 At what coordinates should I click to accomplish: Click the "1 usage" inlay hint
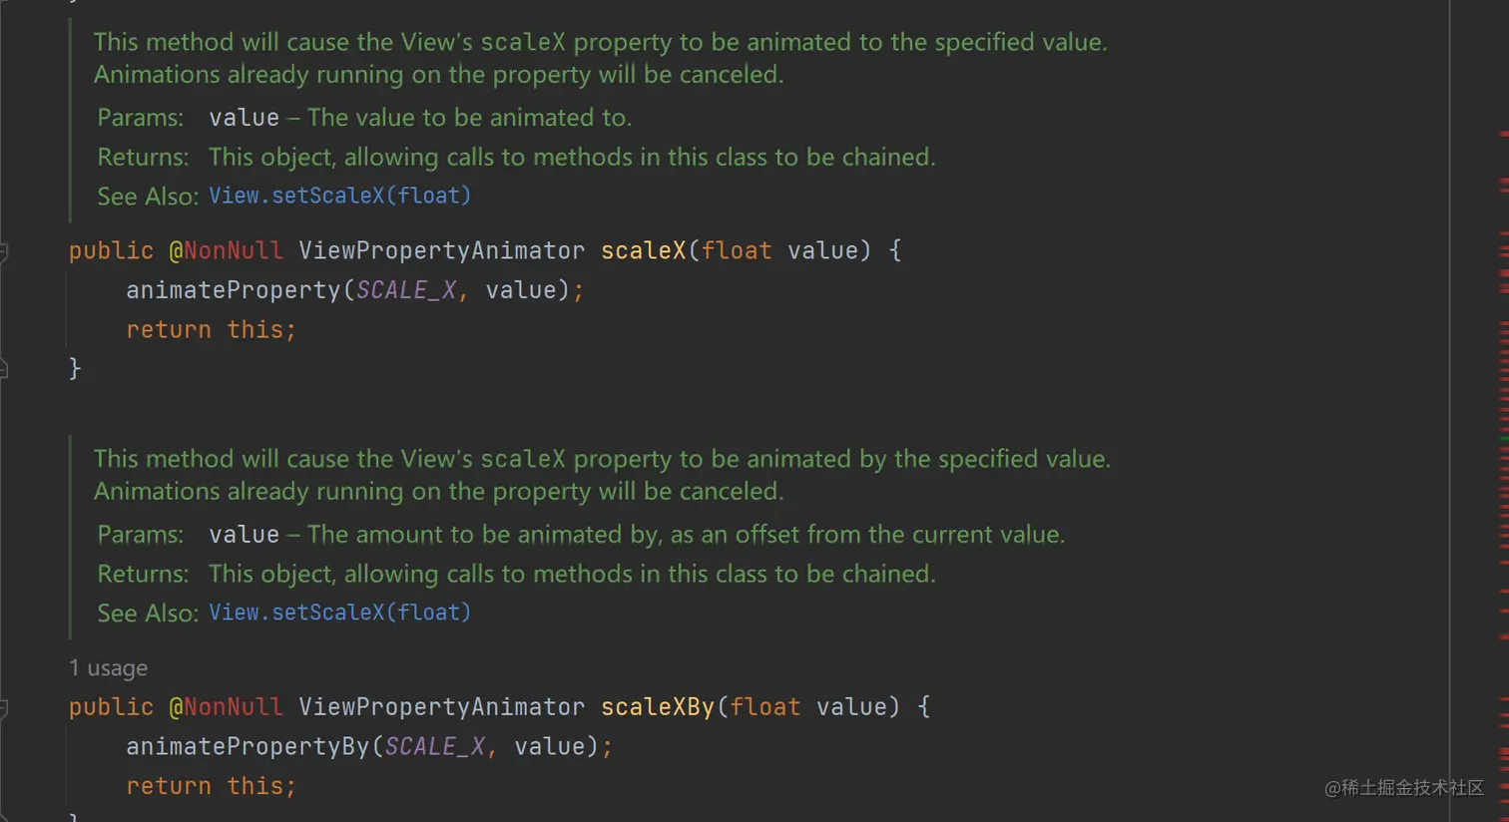click(108, 668)
